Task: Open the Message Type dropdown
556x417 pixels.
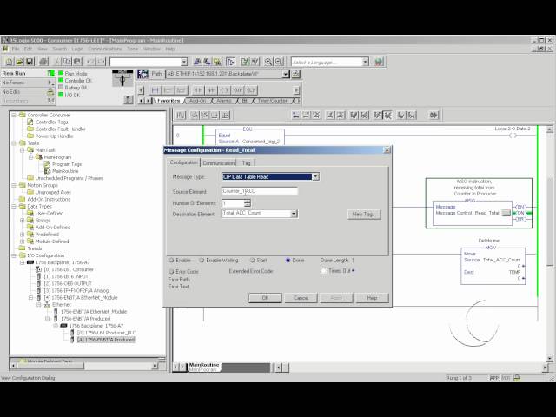Action: tap(315, 176)
